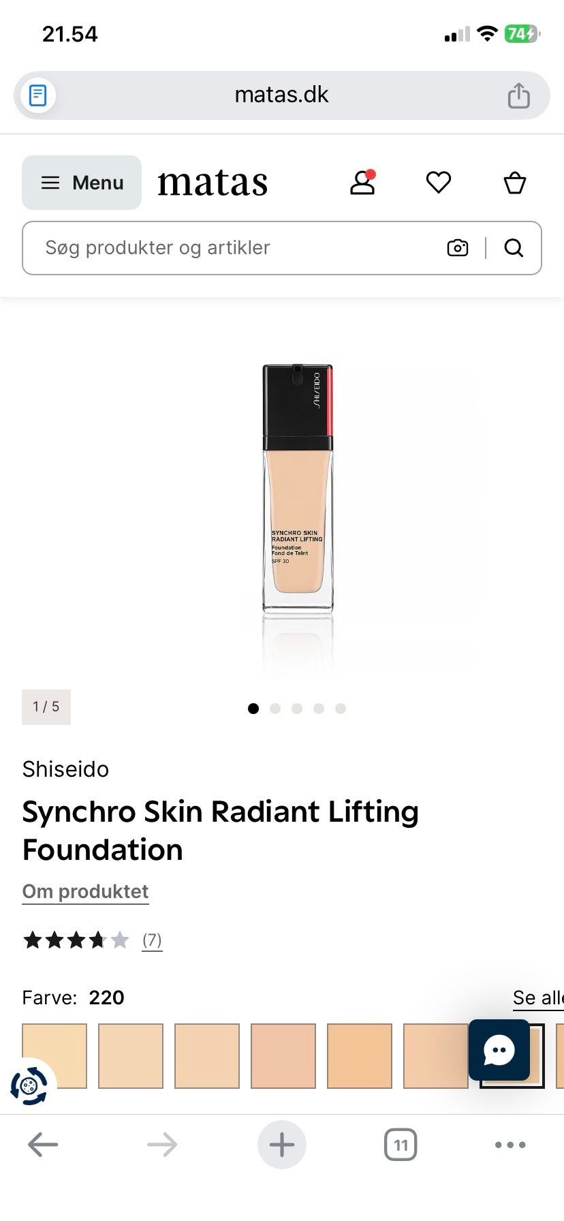Start visual search with camera icon
Image resolution: width=564 pixels, height=1221 pixels.
click(x=458, y=247)
